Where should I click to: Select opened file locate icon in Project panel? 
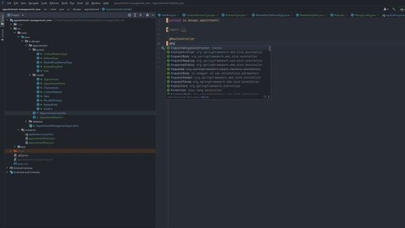(129, 15)
